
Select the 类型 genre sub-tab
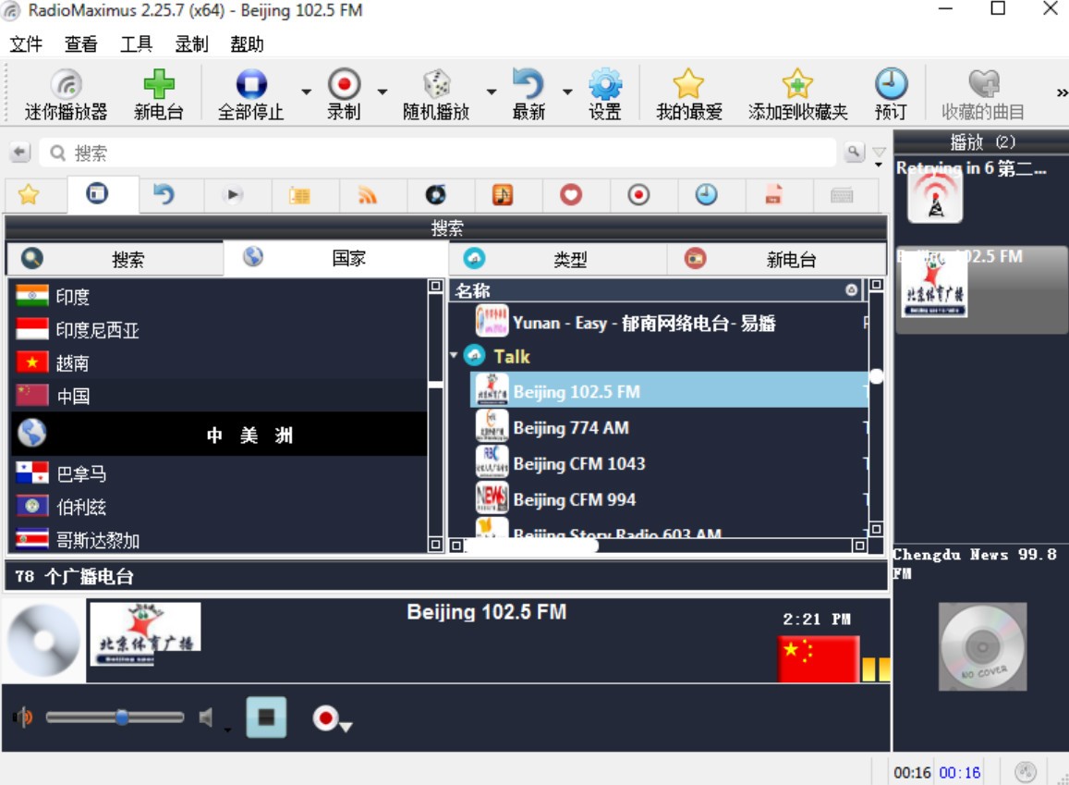click(558, 259)
